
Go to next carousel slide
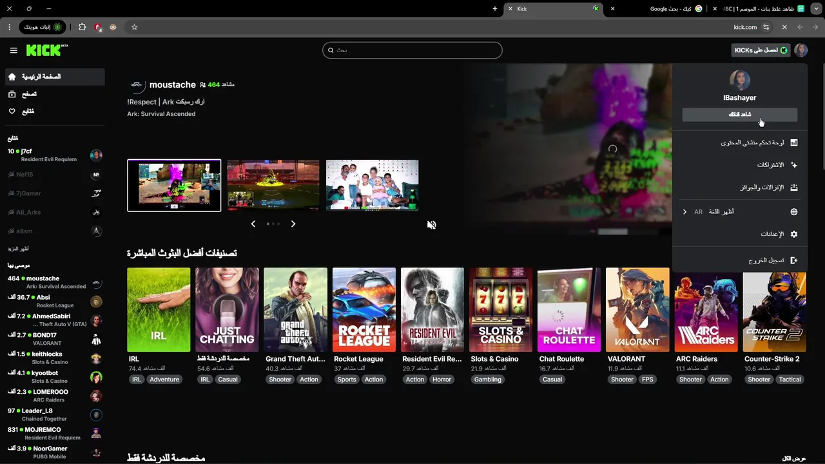[293, 224]
